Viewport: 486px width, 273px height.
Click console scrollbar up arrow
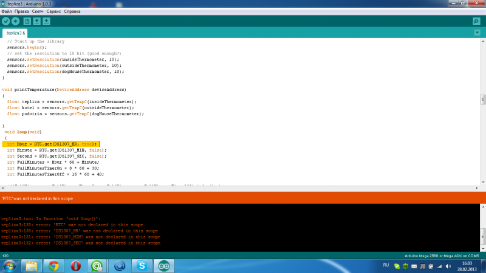[483, 206]
